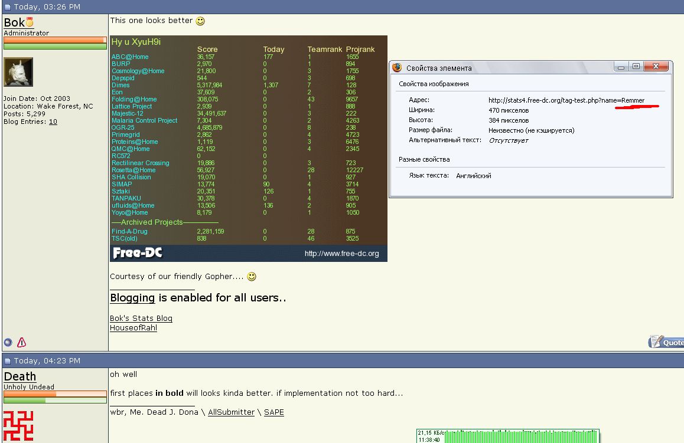684x443 pixels.
Task: Close the Свойства элемента dialog
Action: (x=656, y=66)
